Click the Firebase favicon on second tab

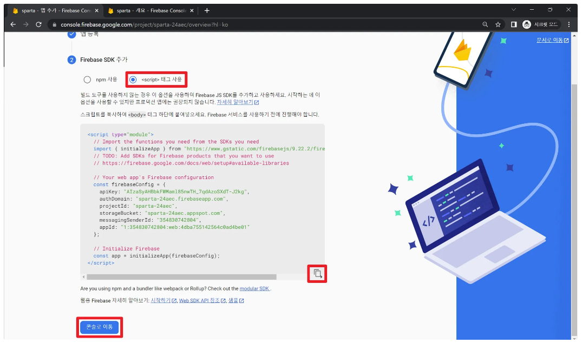point(110,11)
